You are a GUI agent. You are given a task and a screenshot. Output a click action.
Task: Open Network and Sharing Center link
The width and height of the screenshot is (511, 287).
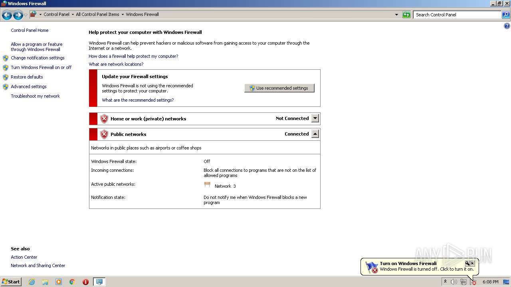pos(38,265)
